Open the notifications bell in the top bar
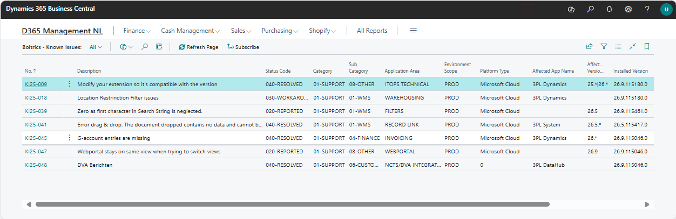 [609, 9]
